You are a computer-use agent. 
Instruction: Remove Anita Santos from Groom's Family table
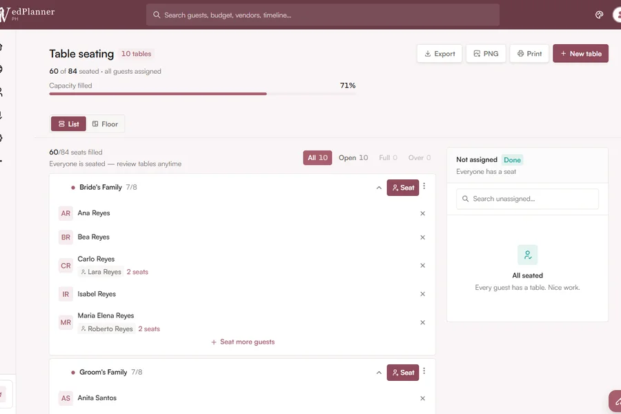click(x=422, y=399)
